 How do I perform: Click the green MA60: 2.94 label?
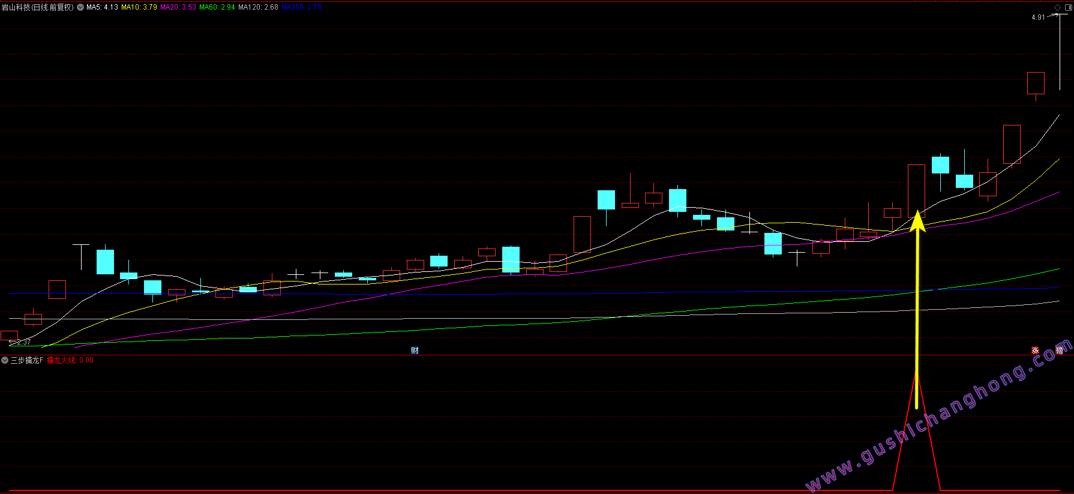[x=217, y=7]
